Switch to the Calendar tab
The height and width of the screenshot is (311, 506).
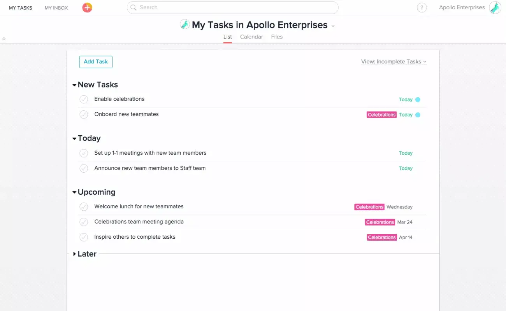(251, 37)
